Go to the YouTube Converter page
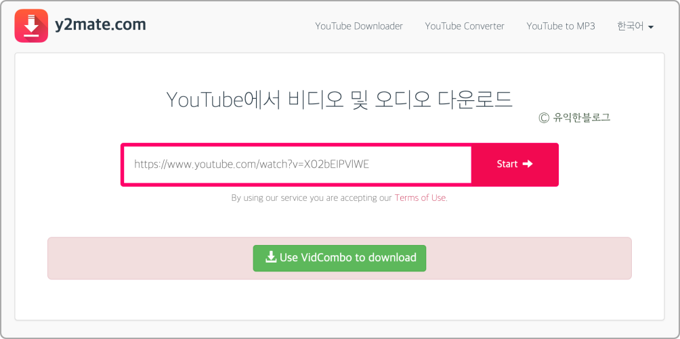The width and height of the screenshot is (680, 339). tap(465, 26)
